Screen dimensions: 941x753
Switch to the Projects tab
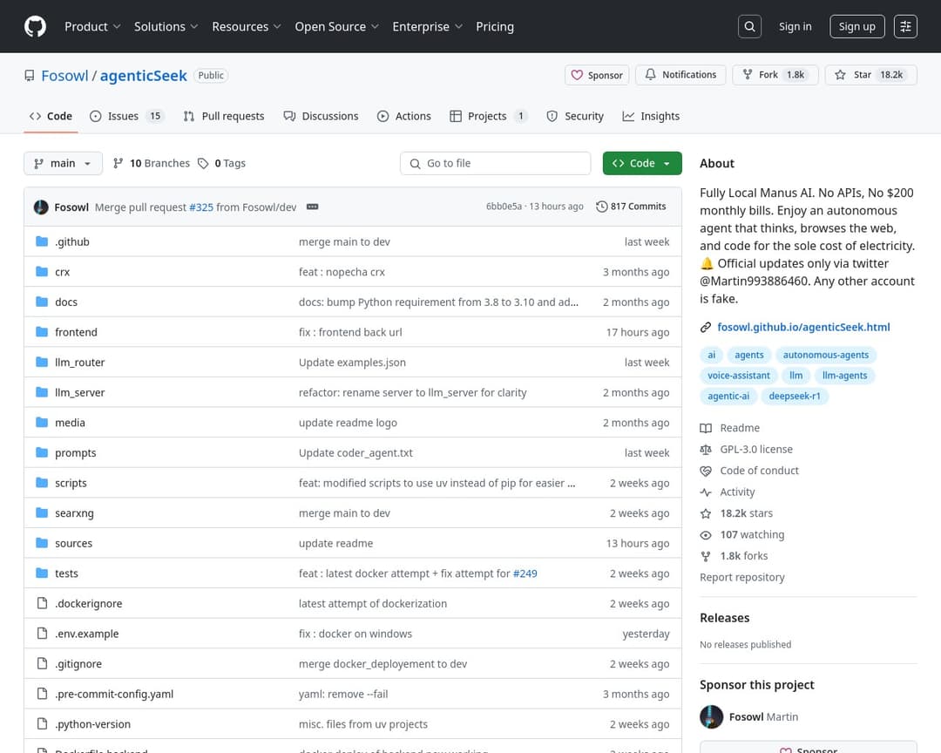point(489,117)
